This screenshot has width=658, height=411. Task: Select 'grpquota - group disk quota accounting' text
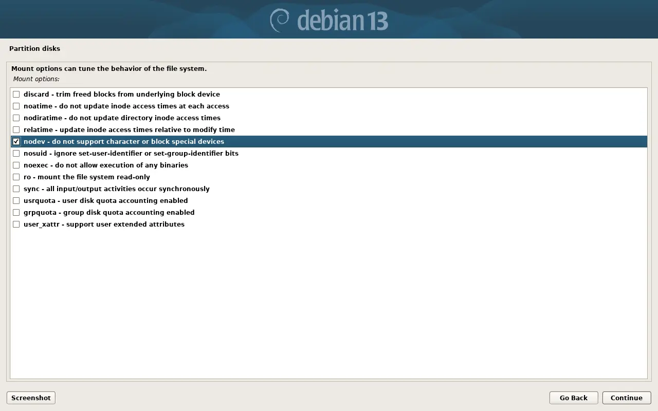click(109, 213)
